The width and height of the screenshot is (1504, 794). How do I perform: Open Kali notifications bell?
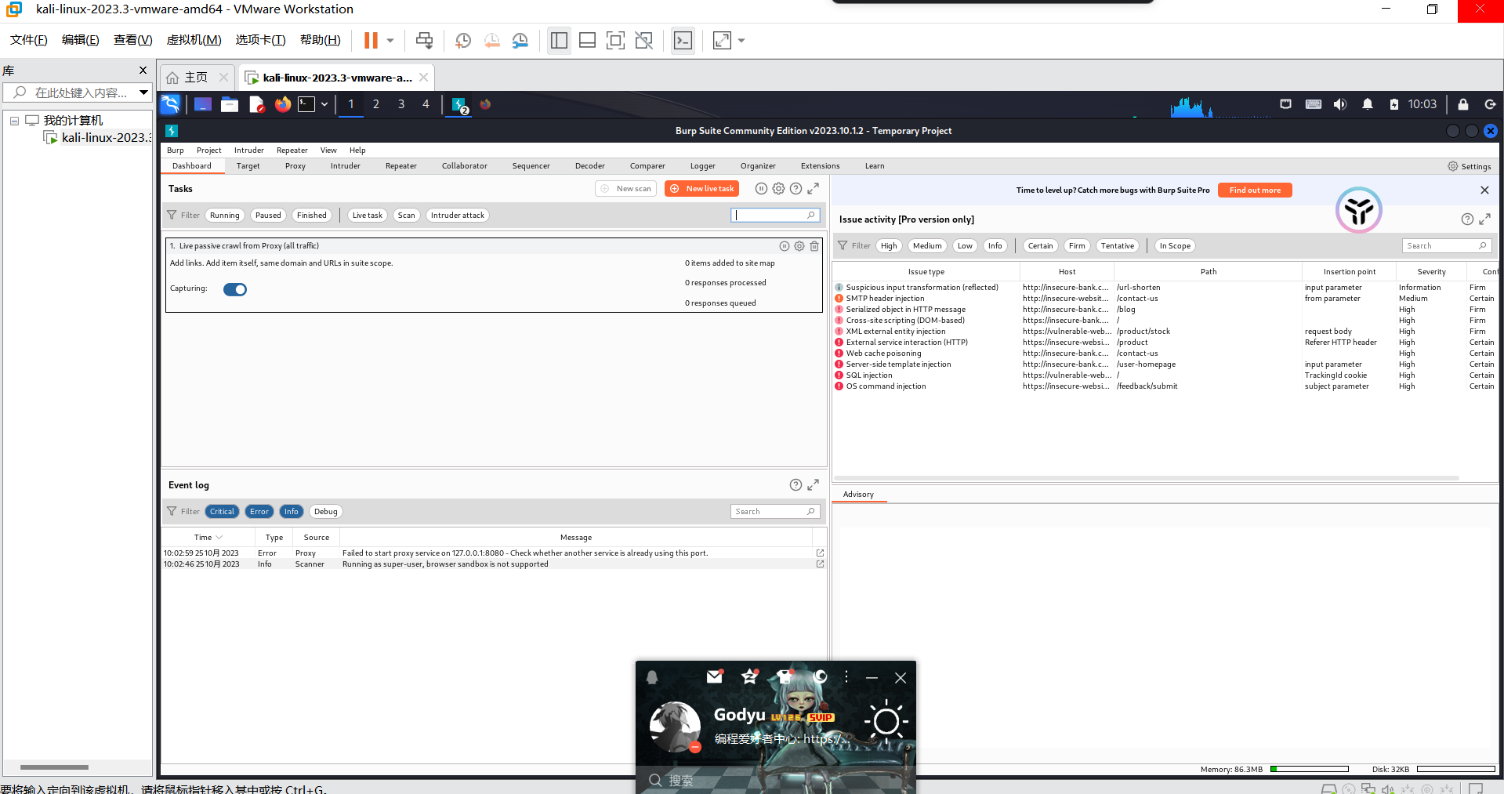[x=1368, y=104]
